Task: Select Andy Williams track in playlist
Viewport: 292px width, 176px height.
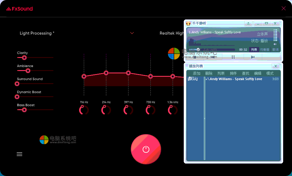Action: click(x=235, y=79)
